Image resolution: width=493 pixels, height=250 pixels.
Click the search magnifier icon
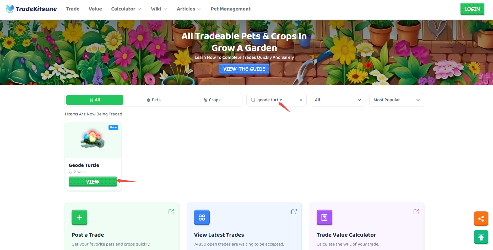(x=253, y=100)
